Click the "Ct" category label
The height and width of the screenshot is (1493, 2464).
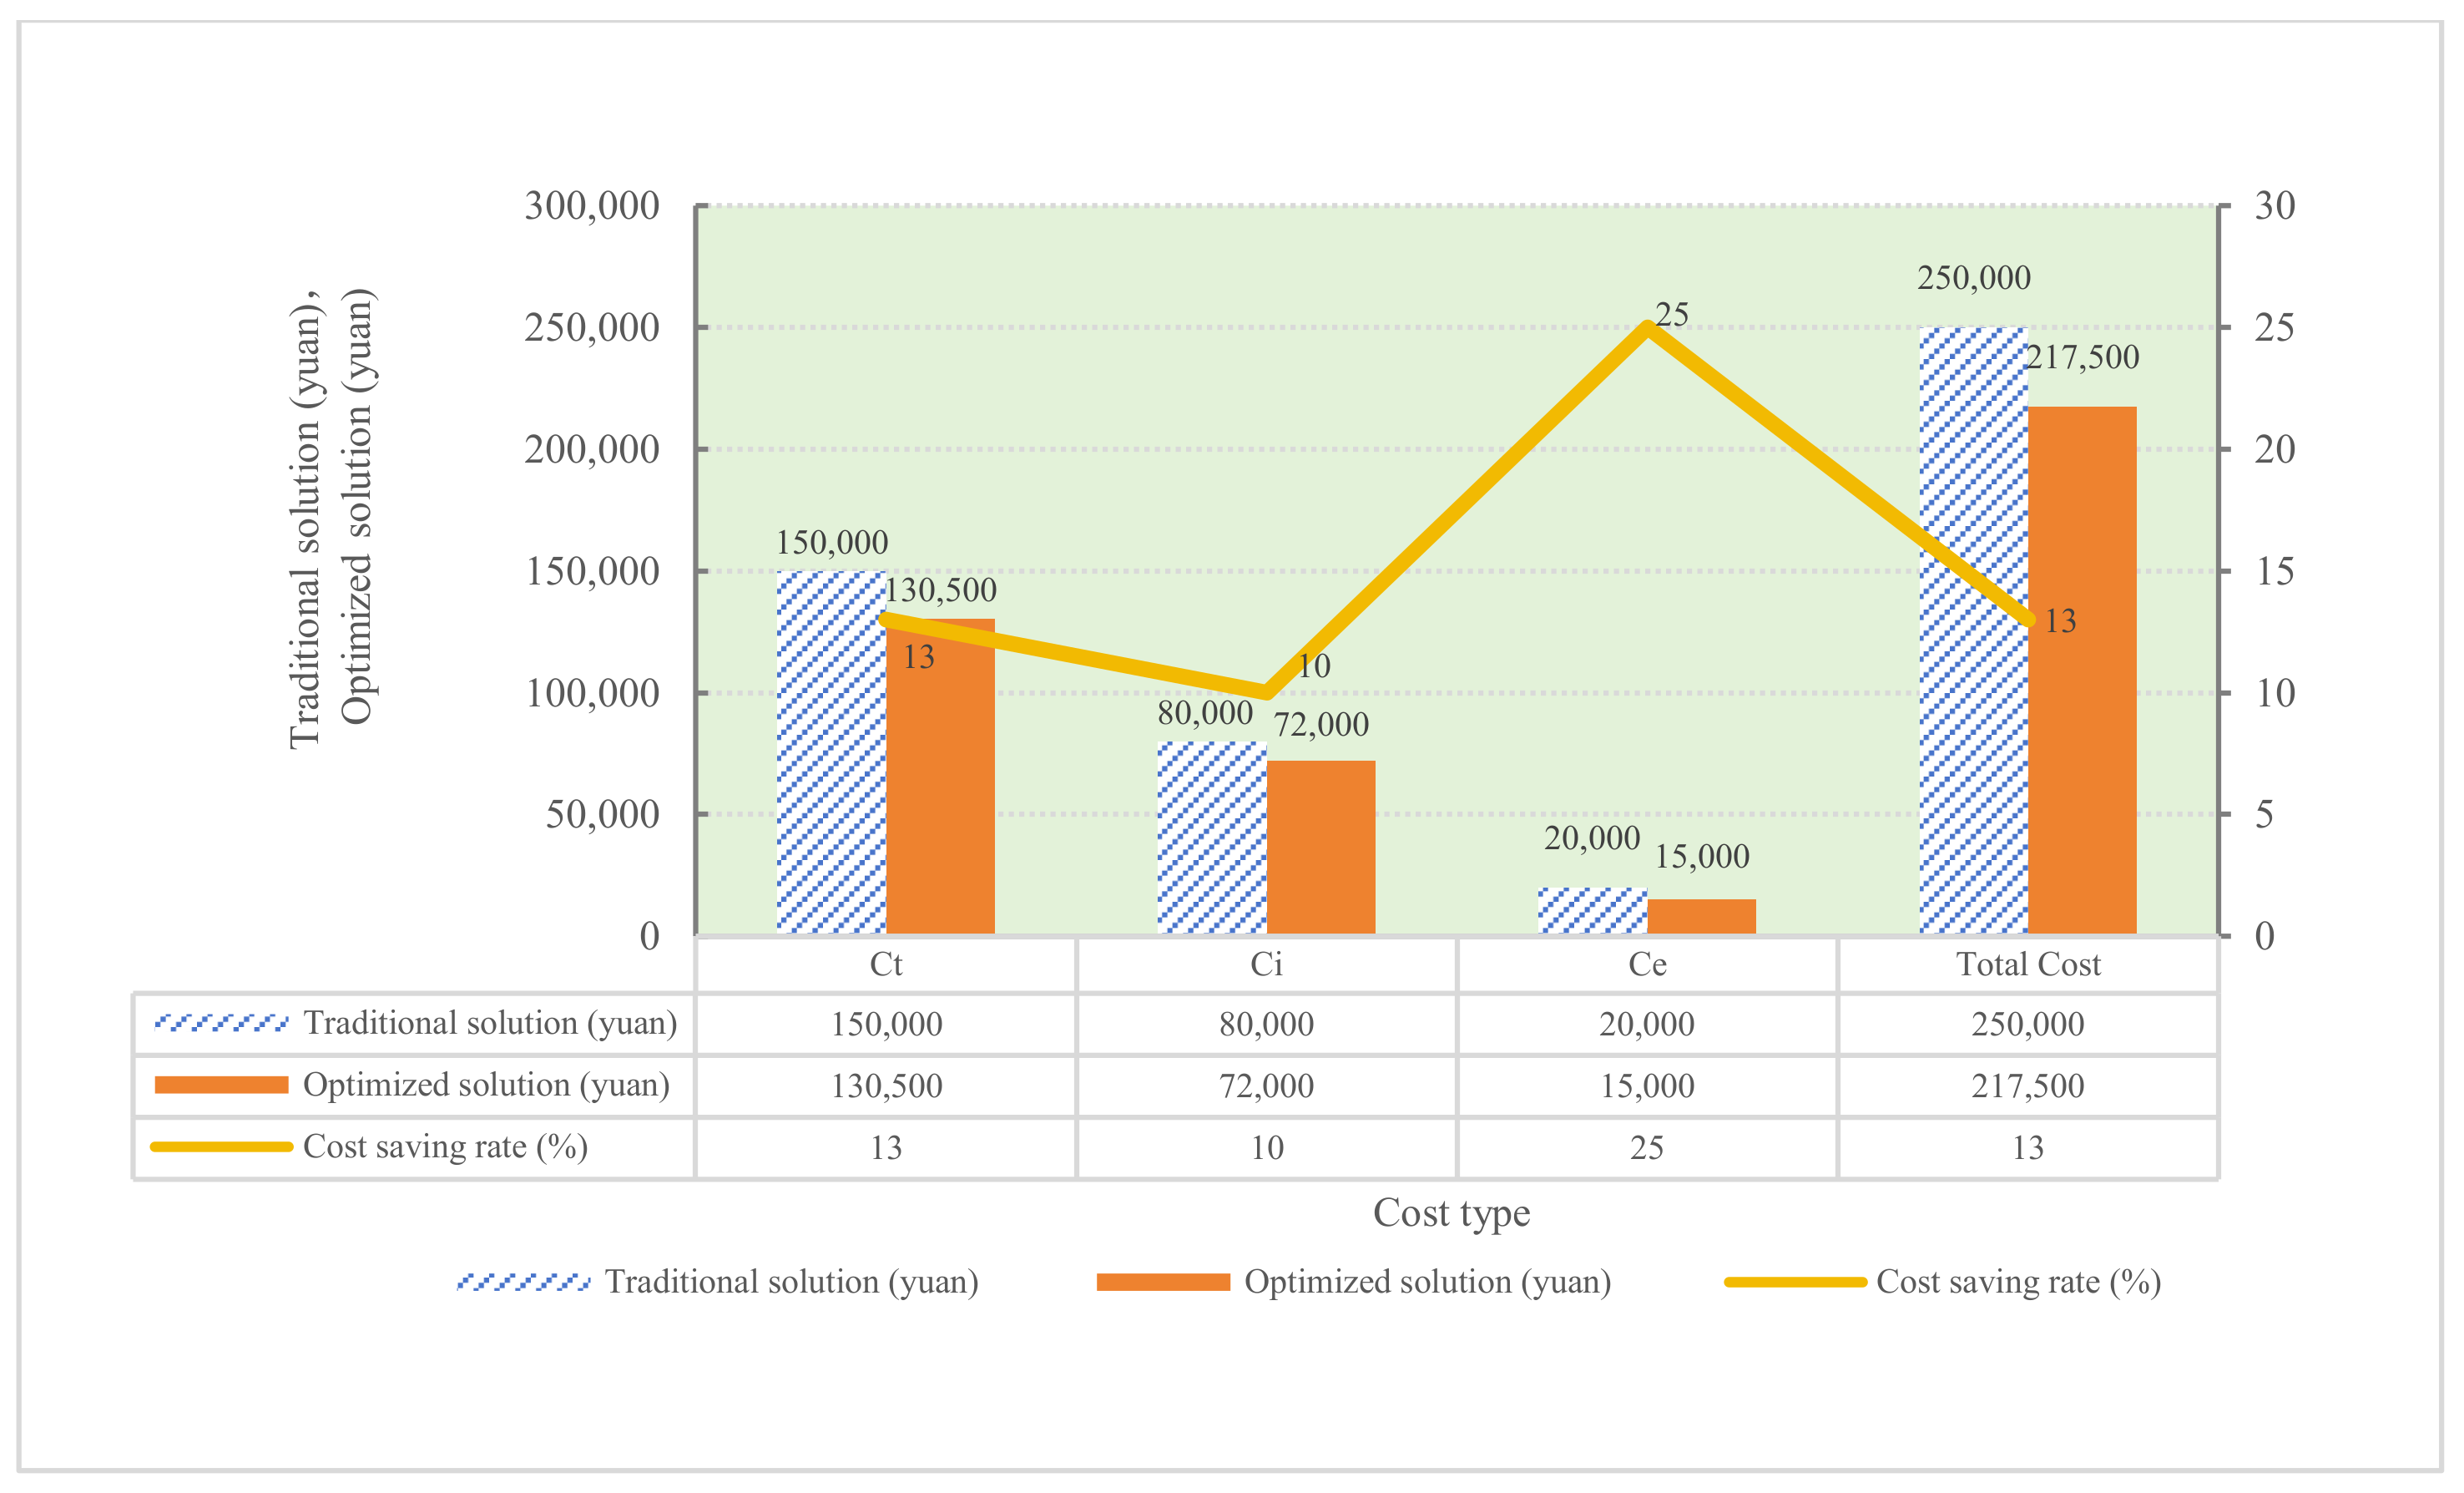pos(886,964)
